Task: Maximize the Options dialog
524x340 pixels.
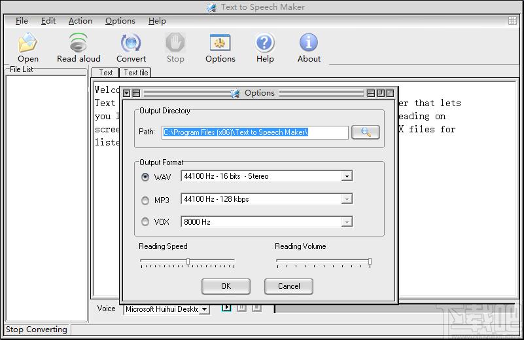Action: (x=381, y=93)
